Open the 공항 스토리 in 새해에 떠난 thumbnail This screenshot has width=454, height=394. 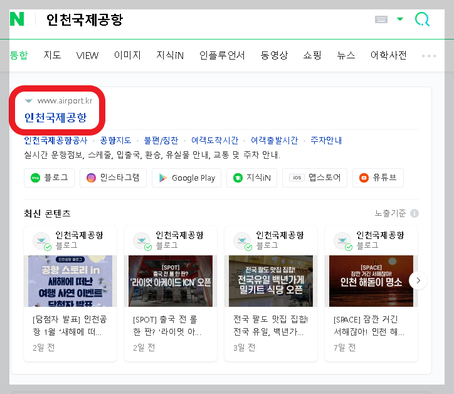(x=70, y=281)
